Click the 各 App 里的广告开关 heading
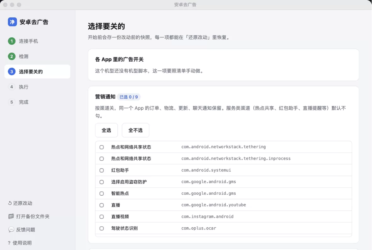Screen dimensions: 372x250 pos(119,59)
